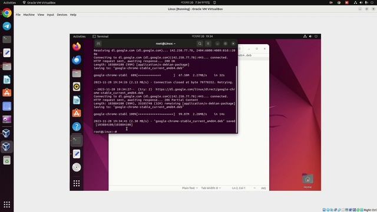Open the host system power menu
The height and width of the screenshot is (212, 377).
(x=372, y=2)
